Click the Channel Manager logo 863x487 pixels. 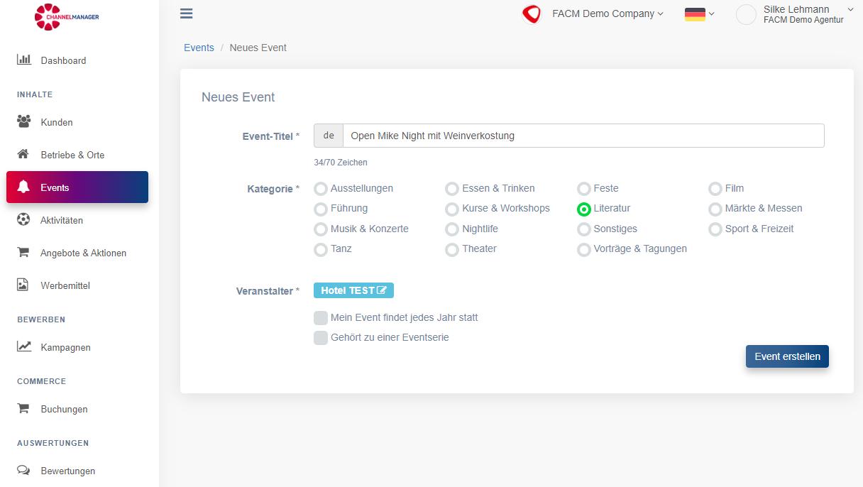[x=67, y=17]
